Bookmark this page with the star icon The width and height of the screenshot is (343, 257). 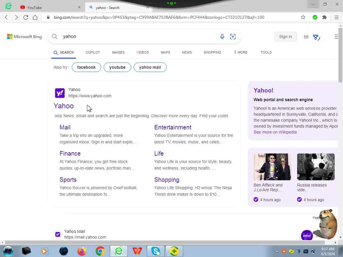303,17
